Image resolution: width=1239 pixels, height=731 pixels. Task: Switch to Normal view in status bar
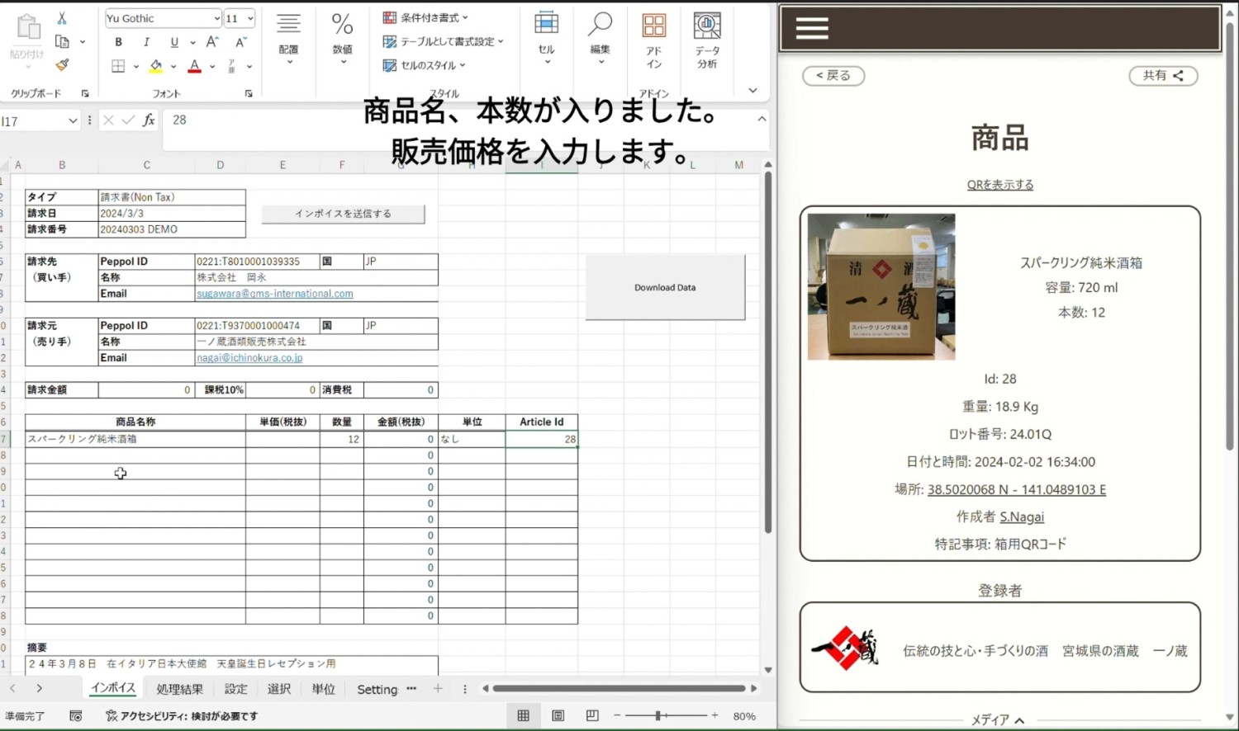tap(524, 716)
